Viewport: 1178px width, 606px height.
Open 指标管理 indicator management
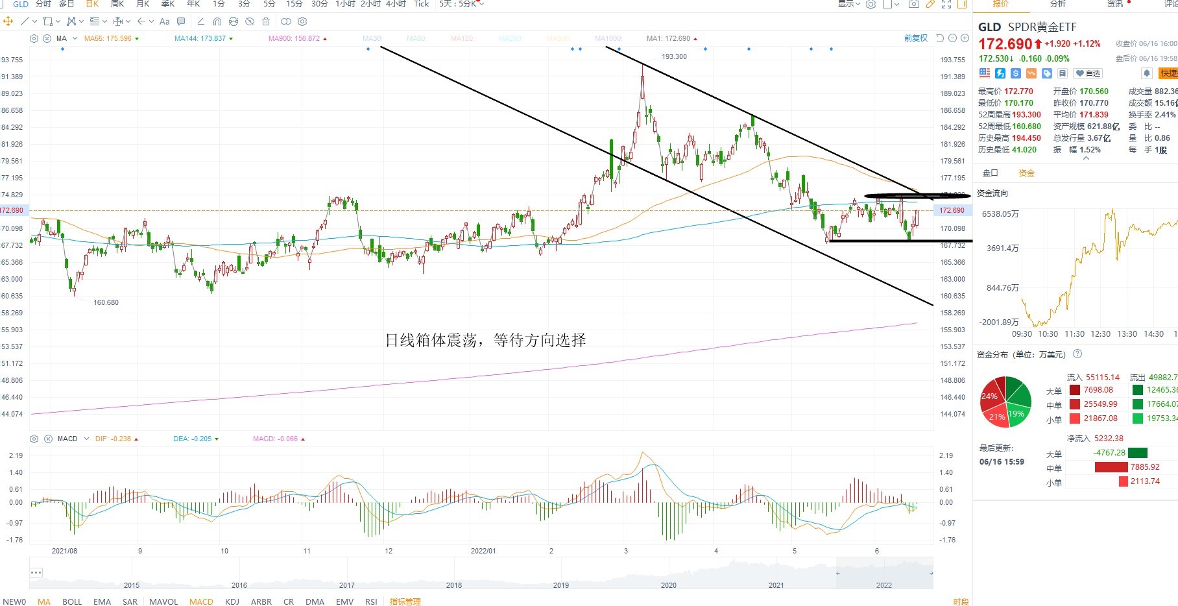tap(405, 601)
